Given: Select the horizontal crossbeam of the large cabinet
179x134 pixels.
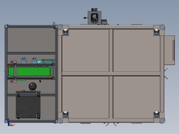Looking at the screenshot, I should pos(111,74).
